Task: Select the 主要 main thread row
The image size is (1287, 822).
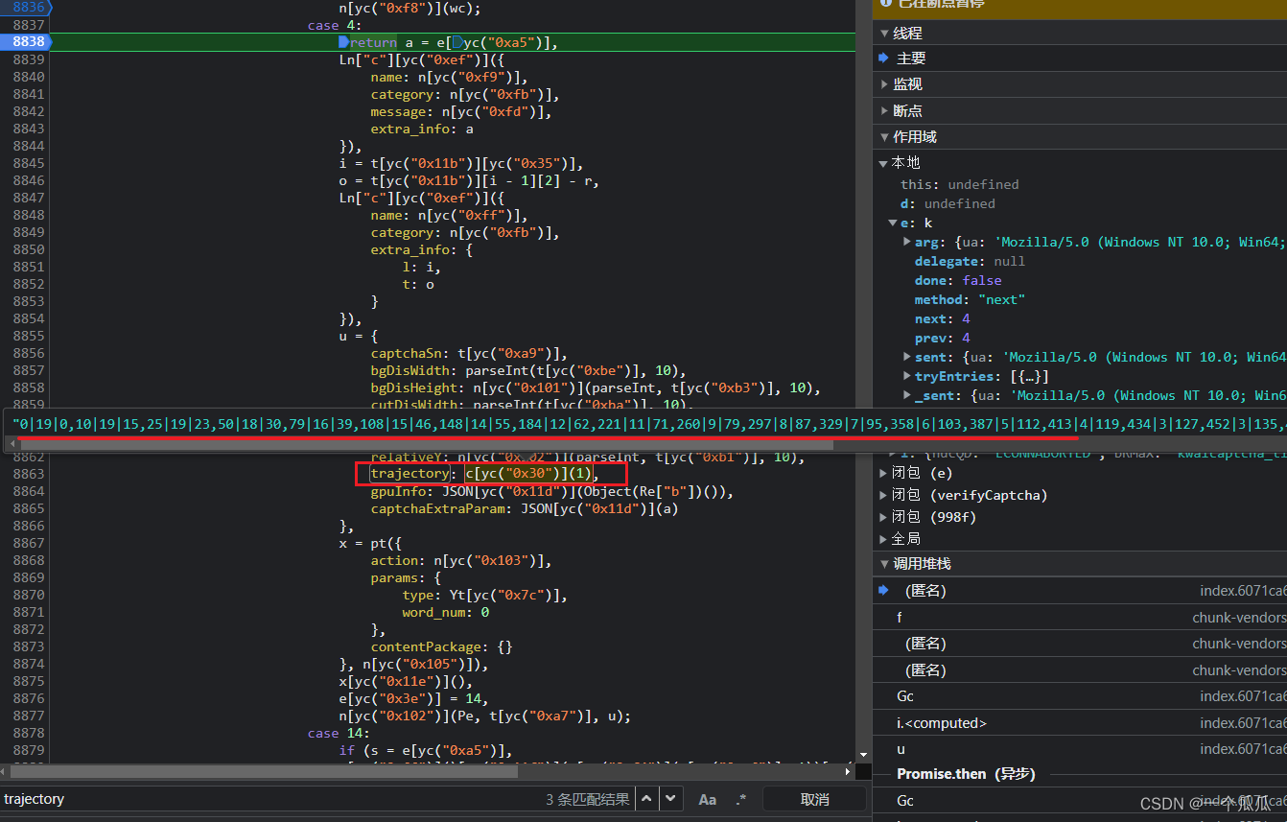Action: coord(1080,59)
